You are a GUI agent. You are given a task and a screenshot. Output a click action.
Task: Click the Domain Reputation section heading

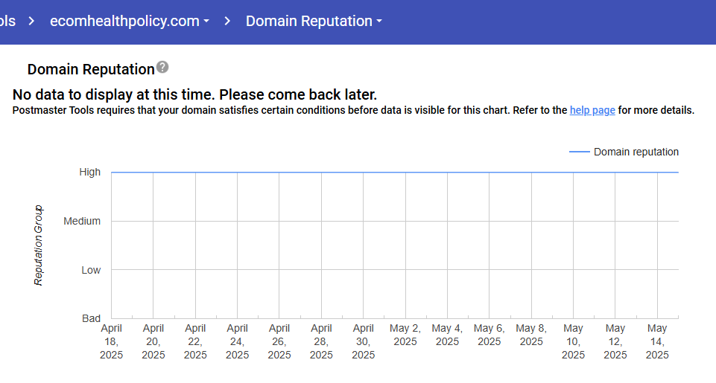point(90,69)
